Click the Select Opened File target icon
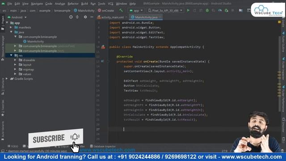The height and width of the screenshot is (161, 286). click(x=71, y=17)
